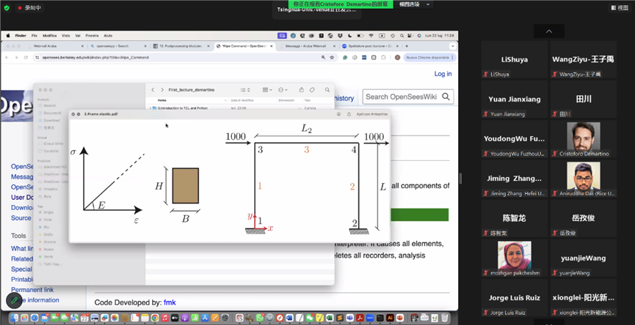Click the Apri con Anteprima button
This screenshot has width=635, height=325.
(371, 114)
